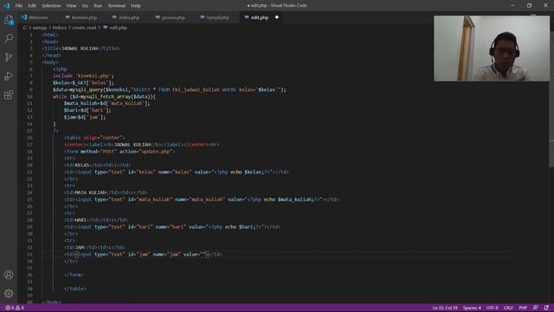
Task: Click line number 1 in the gutter
Action: point(31,35)
